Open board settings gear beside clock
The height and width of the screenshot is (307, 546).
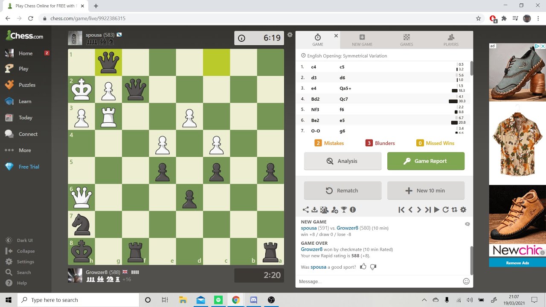290,35
